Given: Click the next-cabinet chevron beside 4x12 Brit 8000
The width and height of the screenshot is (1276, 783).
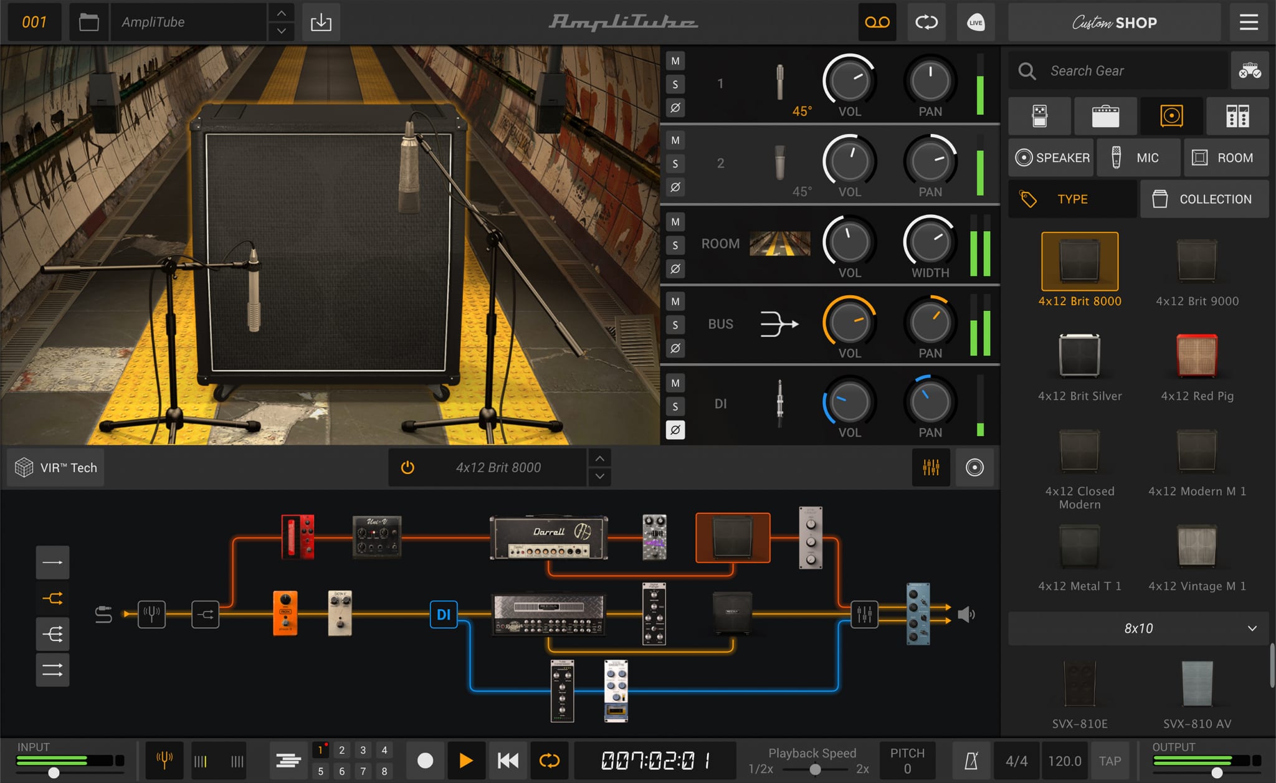Looking at the screenshot, I should 599,477.
